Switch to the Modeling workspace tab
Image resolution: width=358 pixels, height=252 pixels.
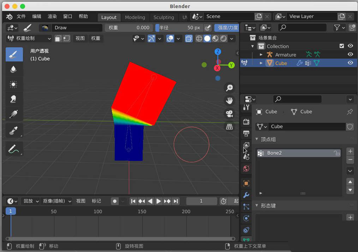click(x=135, y=17)
